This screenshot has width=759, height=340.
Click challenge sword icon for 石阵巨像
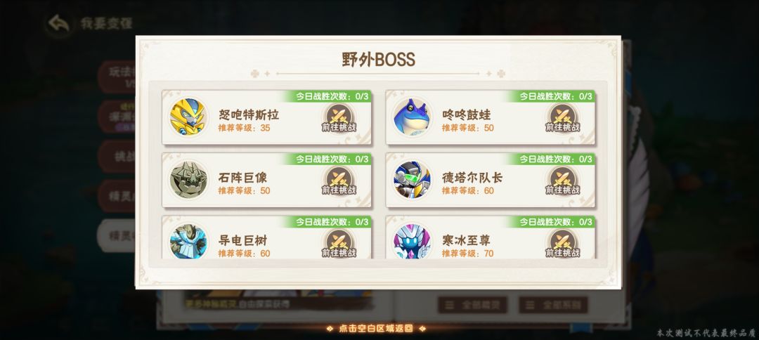point(339,181)
